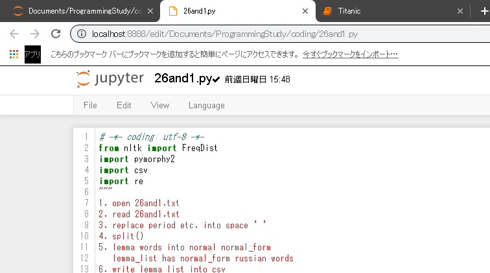Click line number 6 in gutter
Screen dimensions: 490x273
coord(87,192)
